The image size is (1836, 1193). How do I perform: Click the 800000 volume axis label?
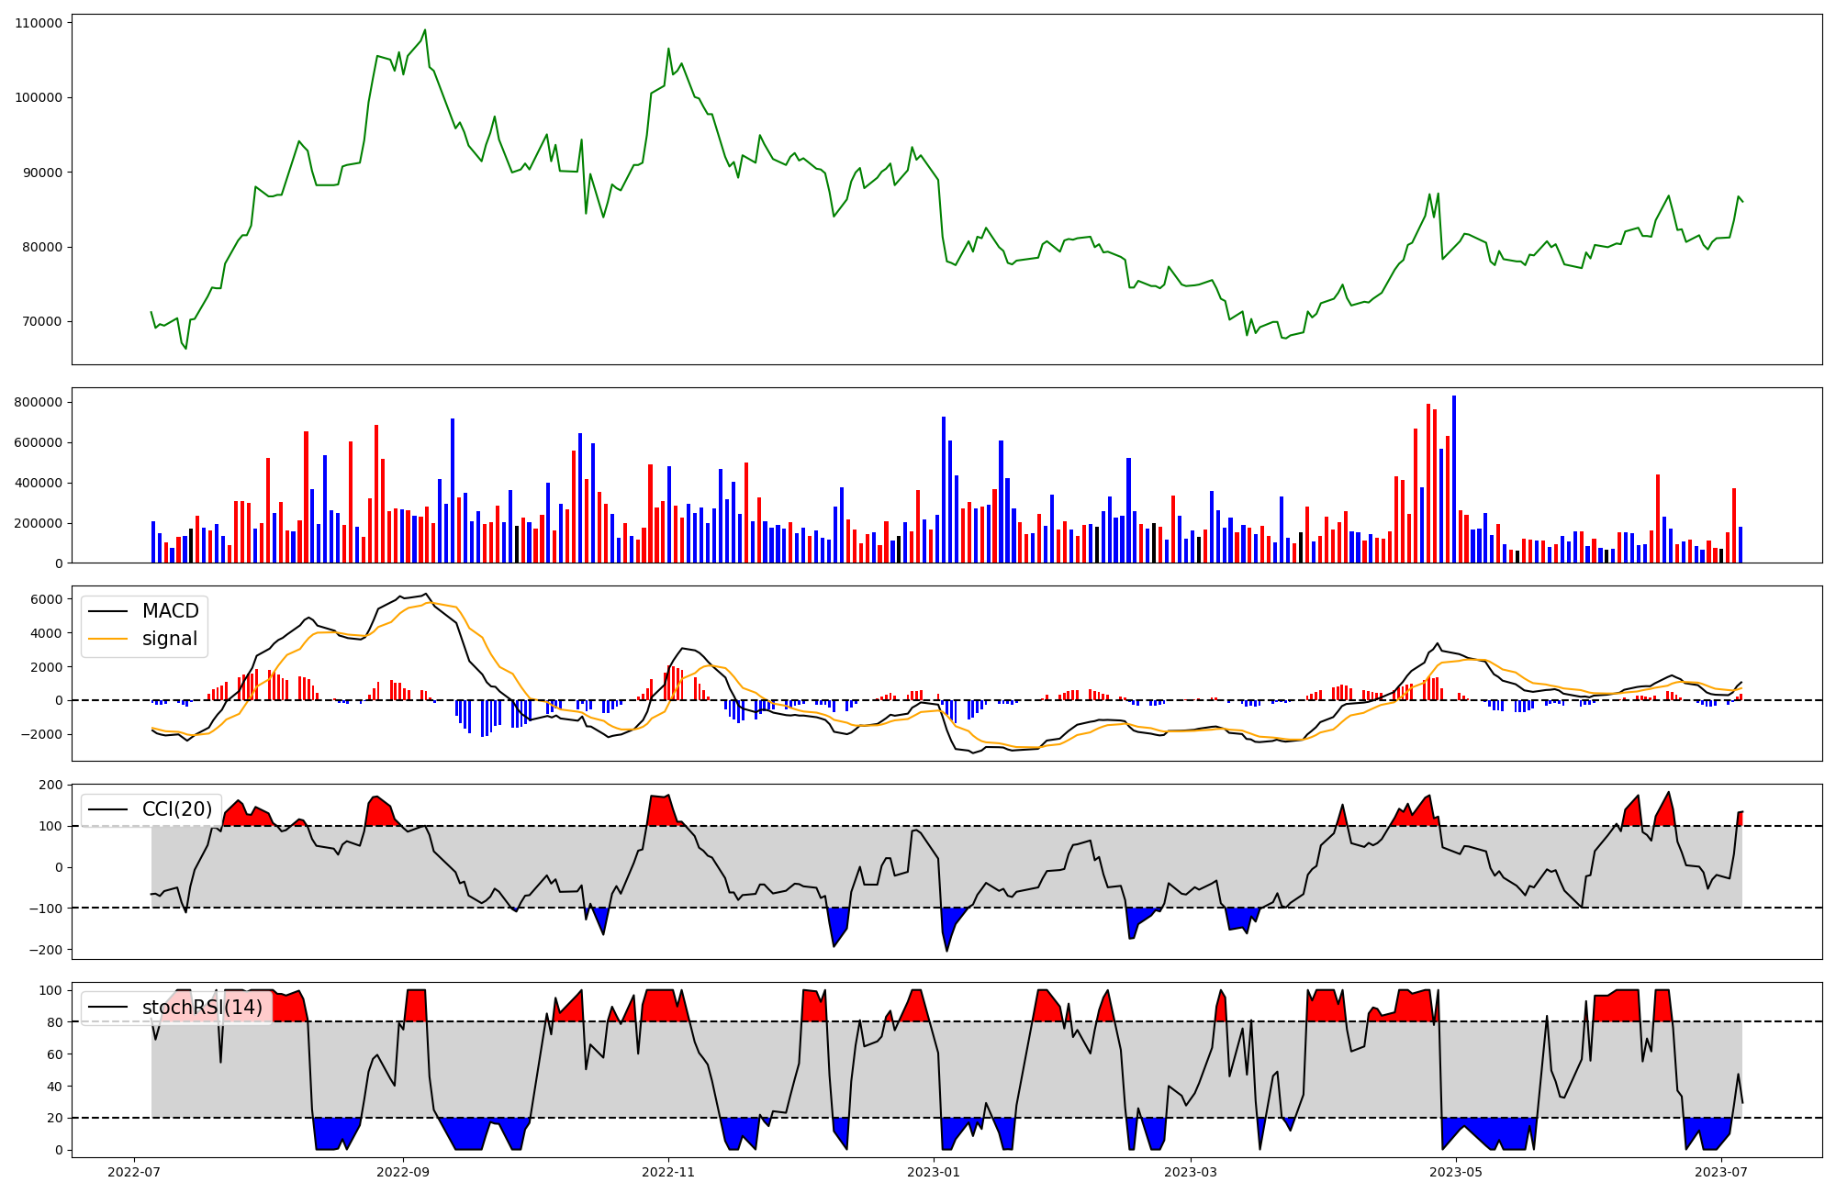39,402
